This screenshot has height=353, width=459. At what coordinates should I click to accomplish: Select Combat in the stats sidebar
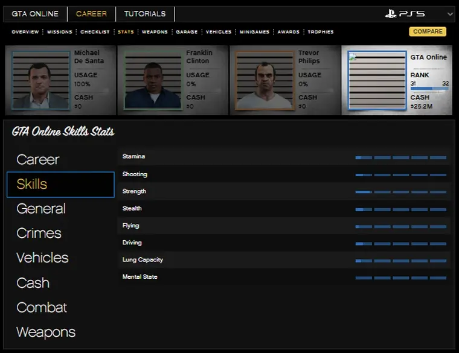coord(42,307)
